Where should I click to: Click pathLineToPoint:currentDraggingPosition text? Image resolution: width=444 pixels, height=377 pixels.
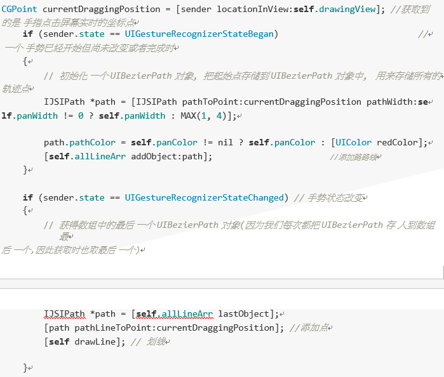pos(174,327)
